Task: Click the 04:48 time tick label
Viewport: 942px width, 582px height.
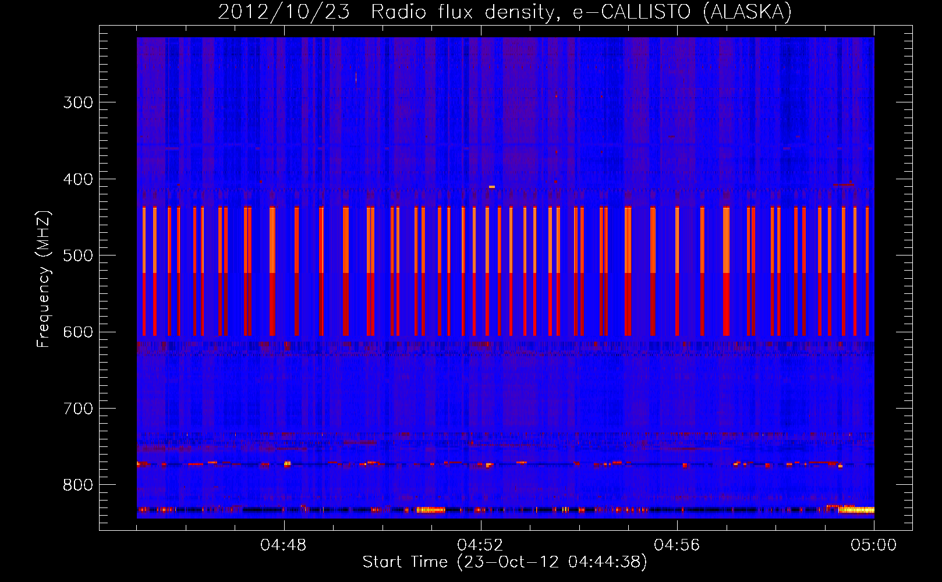Action: point(284,545)
